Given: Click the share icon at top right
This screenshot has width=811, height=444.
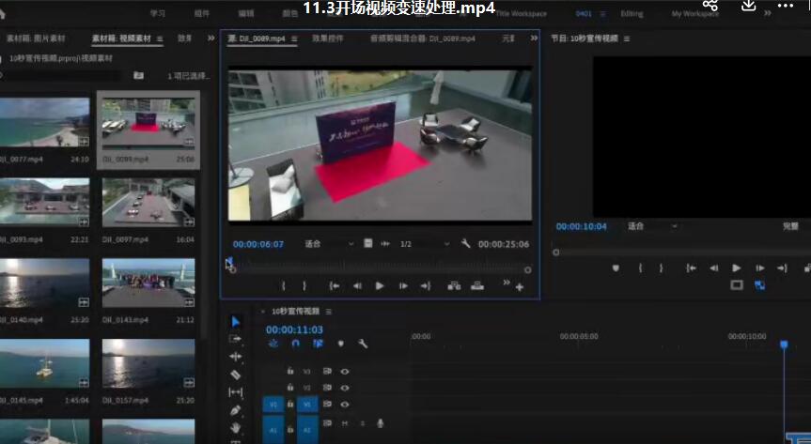Looking at the screenshot, I should [x=710, y=7].
